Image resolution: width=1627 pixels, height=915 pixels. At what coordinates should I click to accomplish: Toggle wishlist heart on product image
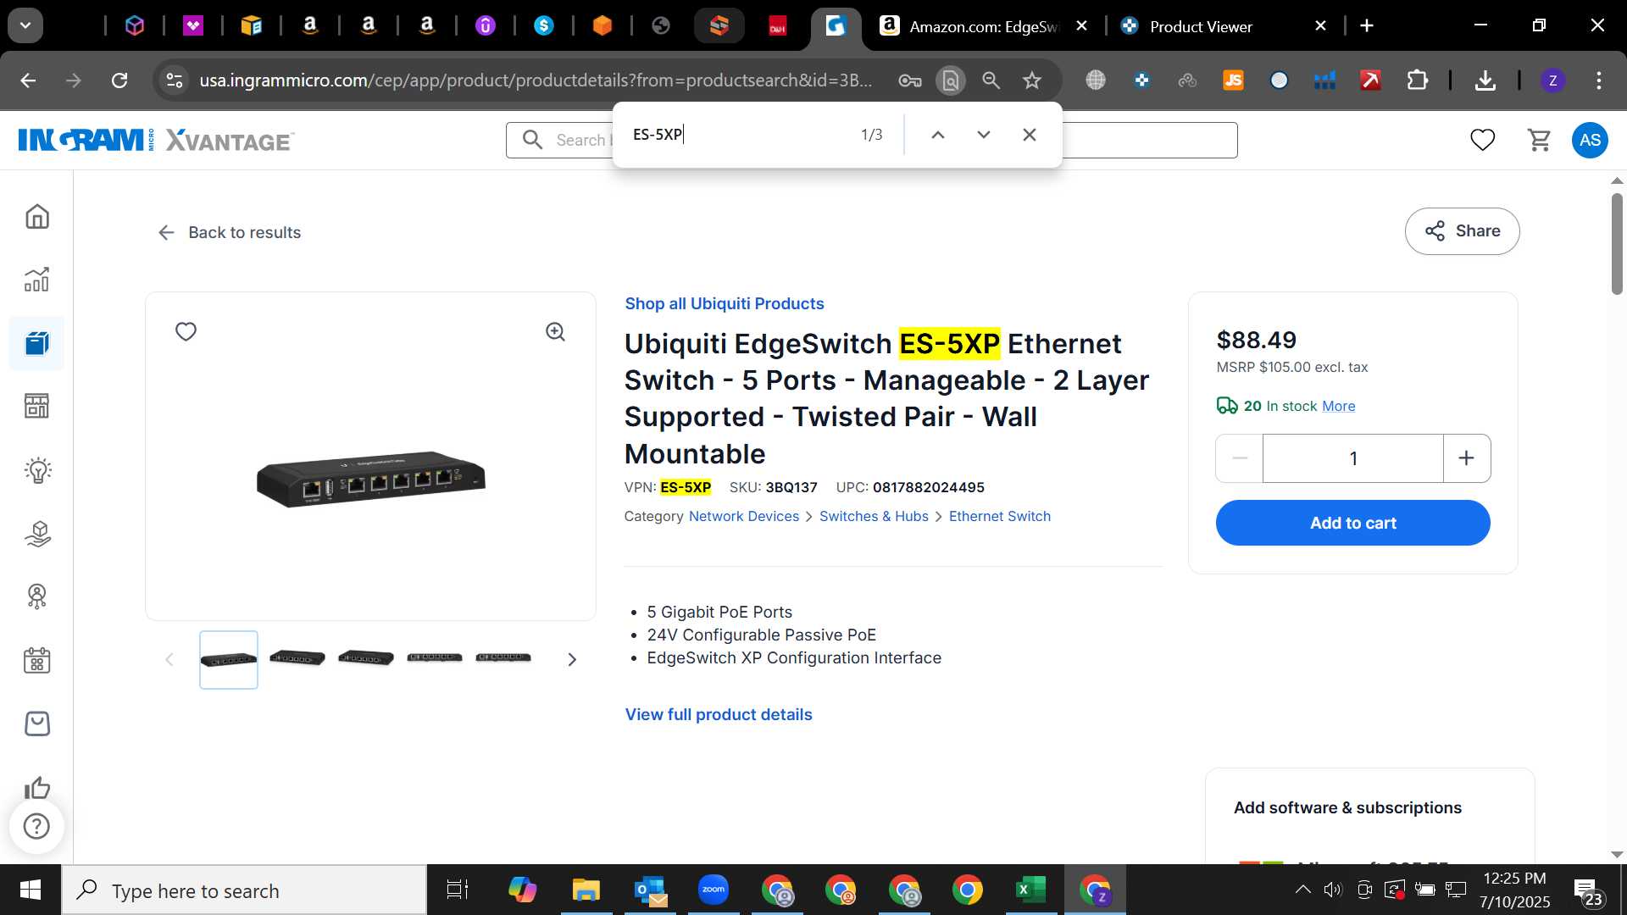(x=186, y=332)
